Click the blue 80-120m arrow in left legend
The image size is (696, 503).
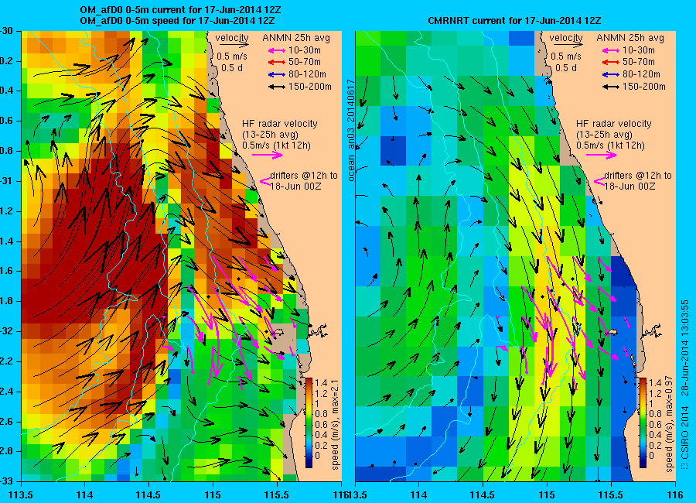point(277,74)
